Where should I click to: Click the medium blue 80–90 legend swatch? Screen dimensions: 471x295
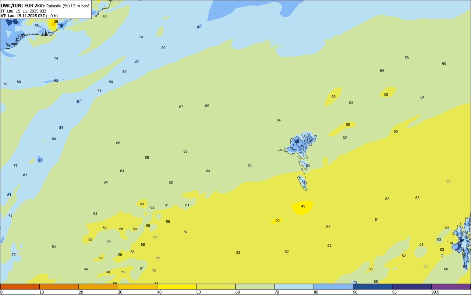(333, 287)
